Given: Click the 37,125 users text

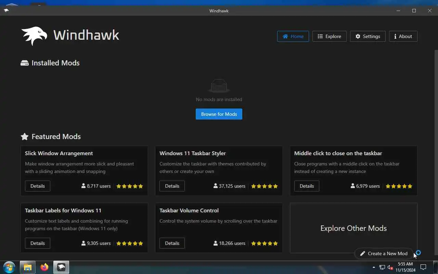Looking at the screenshot, I should [232, 186].
